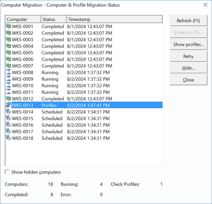The height and width of the screenshot is (204, 212).
Task: Click the profiles user icon for WKS-0013
Action: (8, 105)
